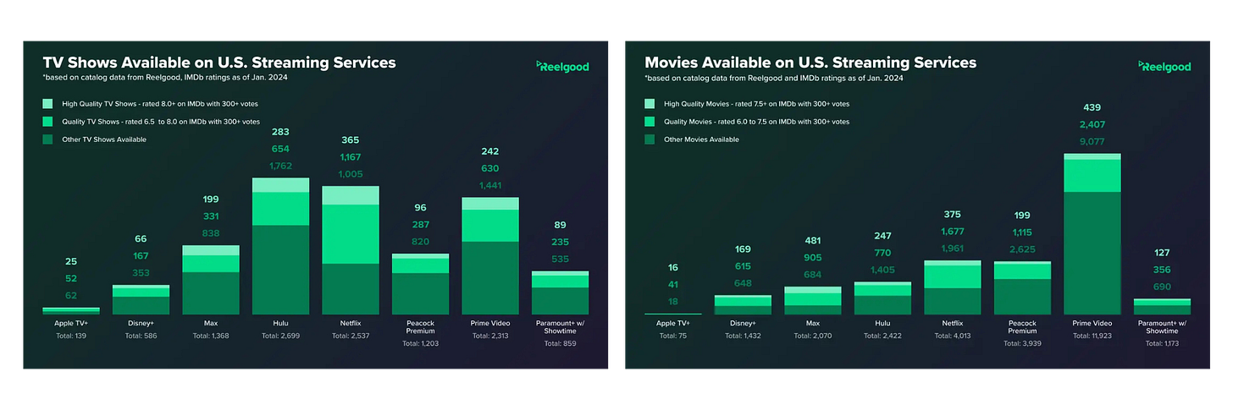This screenshot has height=410, width=1233.
Task: Click the title 'TV Shows Available on U.S. Streaming Services'
Action: pos(219,63)
